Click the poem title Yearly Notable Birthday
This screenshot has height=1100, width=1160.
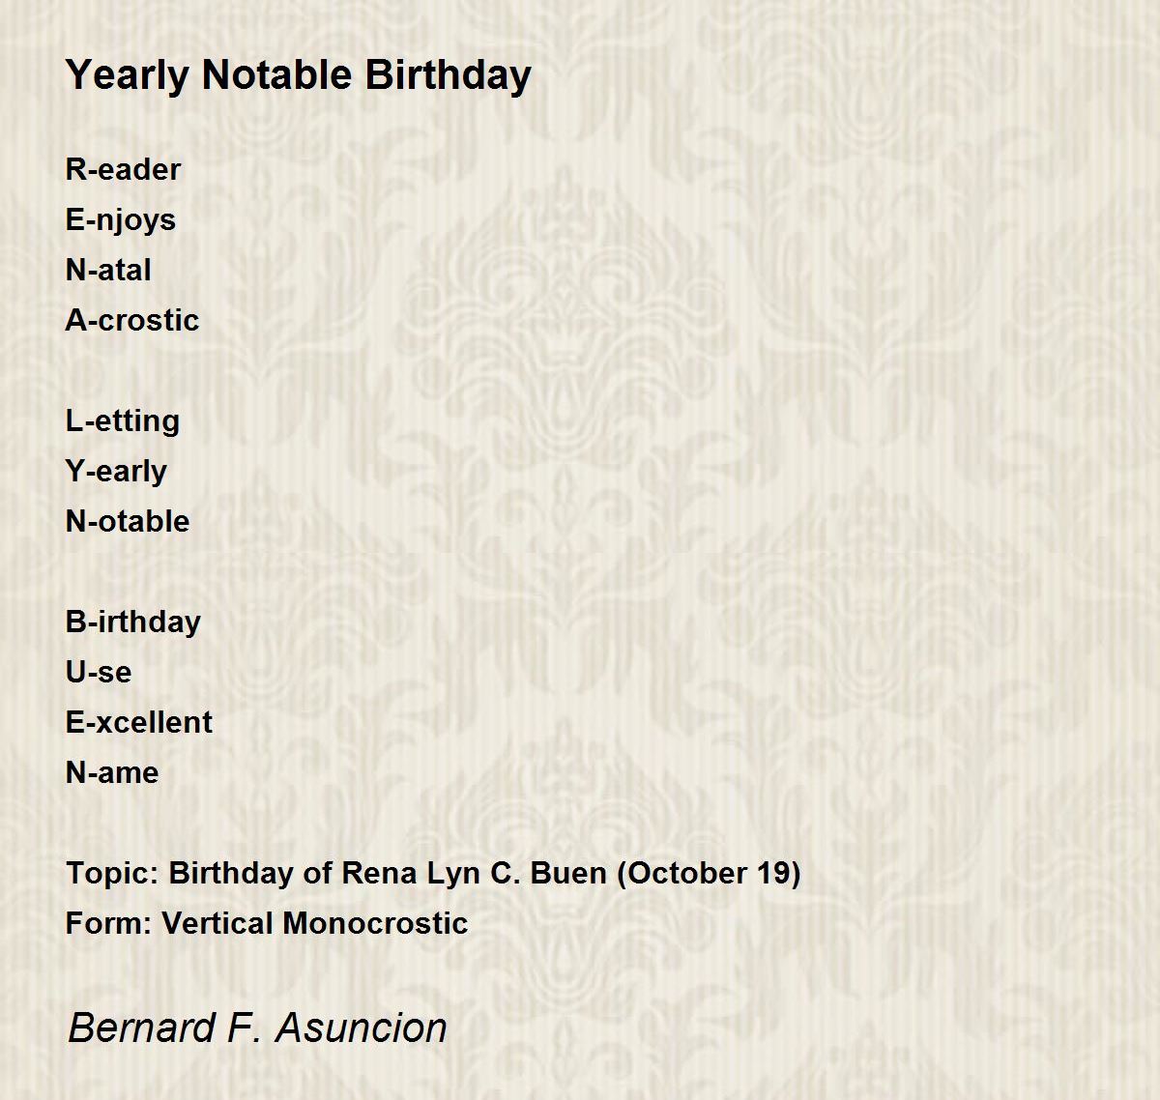(x=299, y=75)
